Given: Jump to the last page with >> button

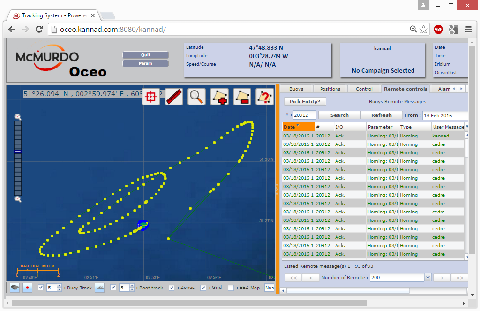Looking at the screenshot, I should click(x=459, y=278).
